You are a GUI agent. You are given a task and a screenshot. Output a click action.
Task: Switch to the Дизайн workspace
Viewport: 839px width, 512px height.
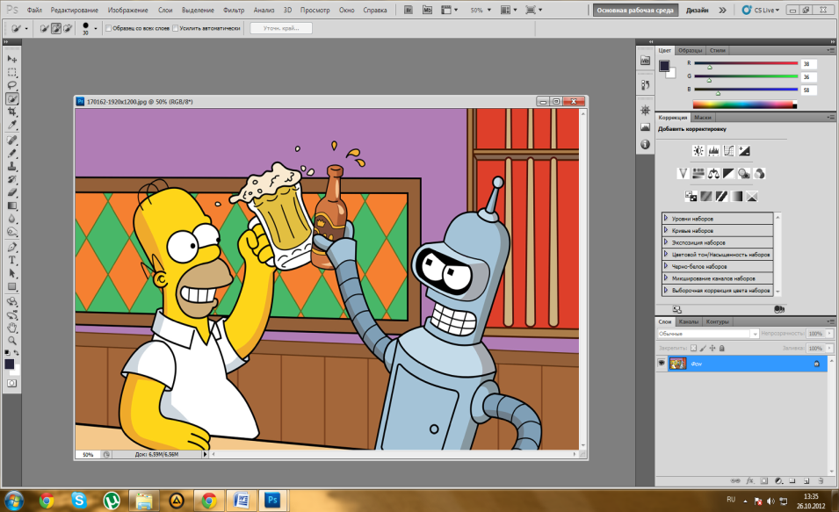tap(698, 10)
